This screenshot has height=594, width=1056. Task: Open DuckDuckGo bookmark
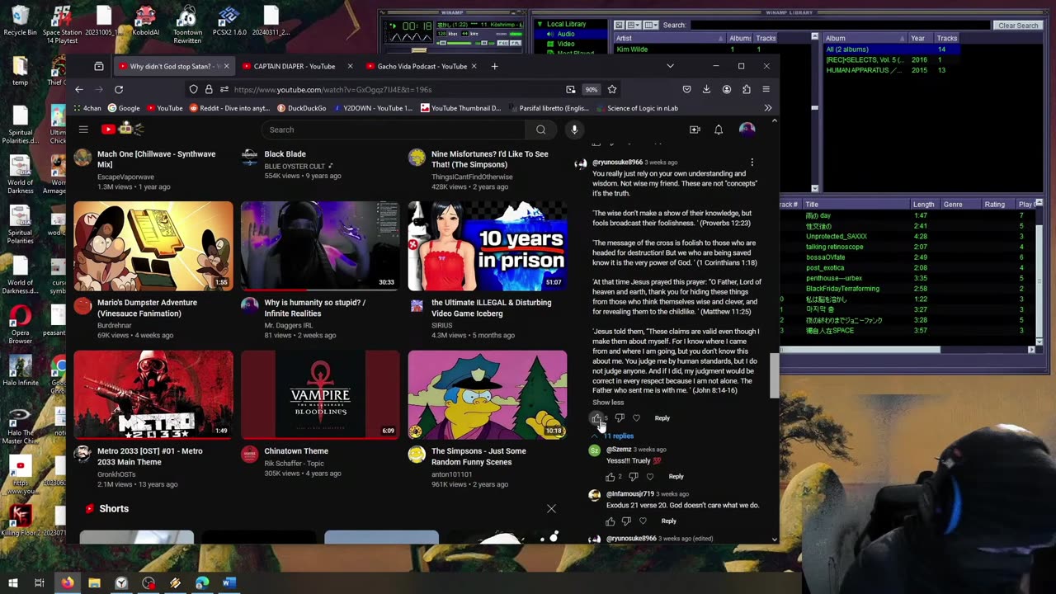[302, 108]
